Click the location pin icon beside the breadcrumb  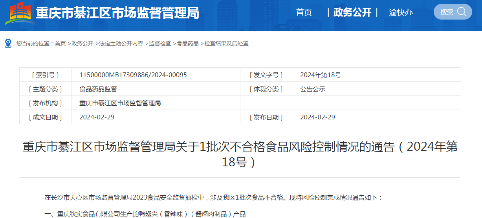(x=8, y=43)
